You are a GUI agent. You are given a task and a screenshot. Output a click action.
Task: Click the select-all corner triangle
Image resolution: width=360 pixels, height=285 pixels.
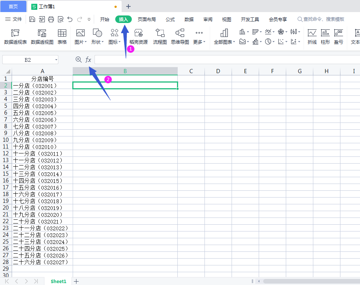click(x=8, y=71)
